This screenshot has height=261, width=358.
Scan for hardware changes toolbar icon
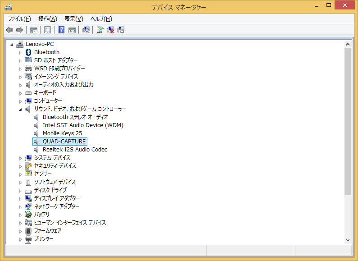coord(86,30)
